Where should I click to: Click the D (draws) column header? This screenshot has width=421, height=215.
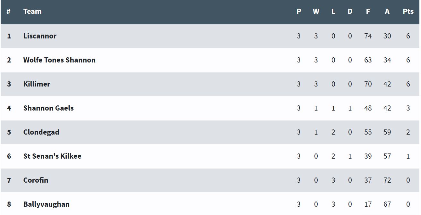coord(350,12)
